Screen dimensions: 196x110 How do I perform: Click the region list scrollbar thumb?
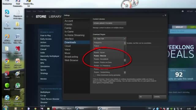tap(125, 60)
